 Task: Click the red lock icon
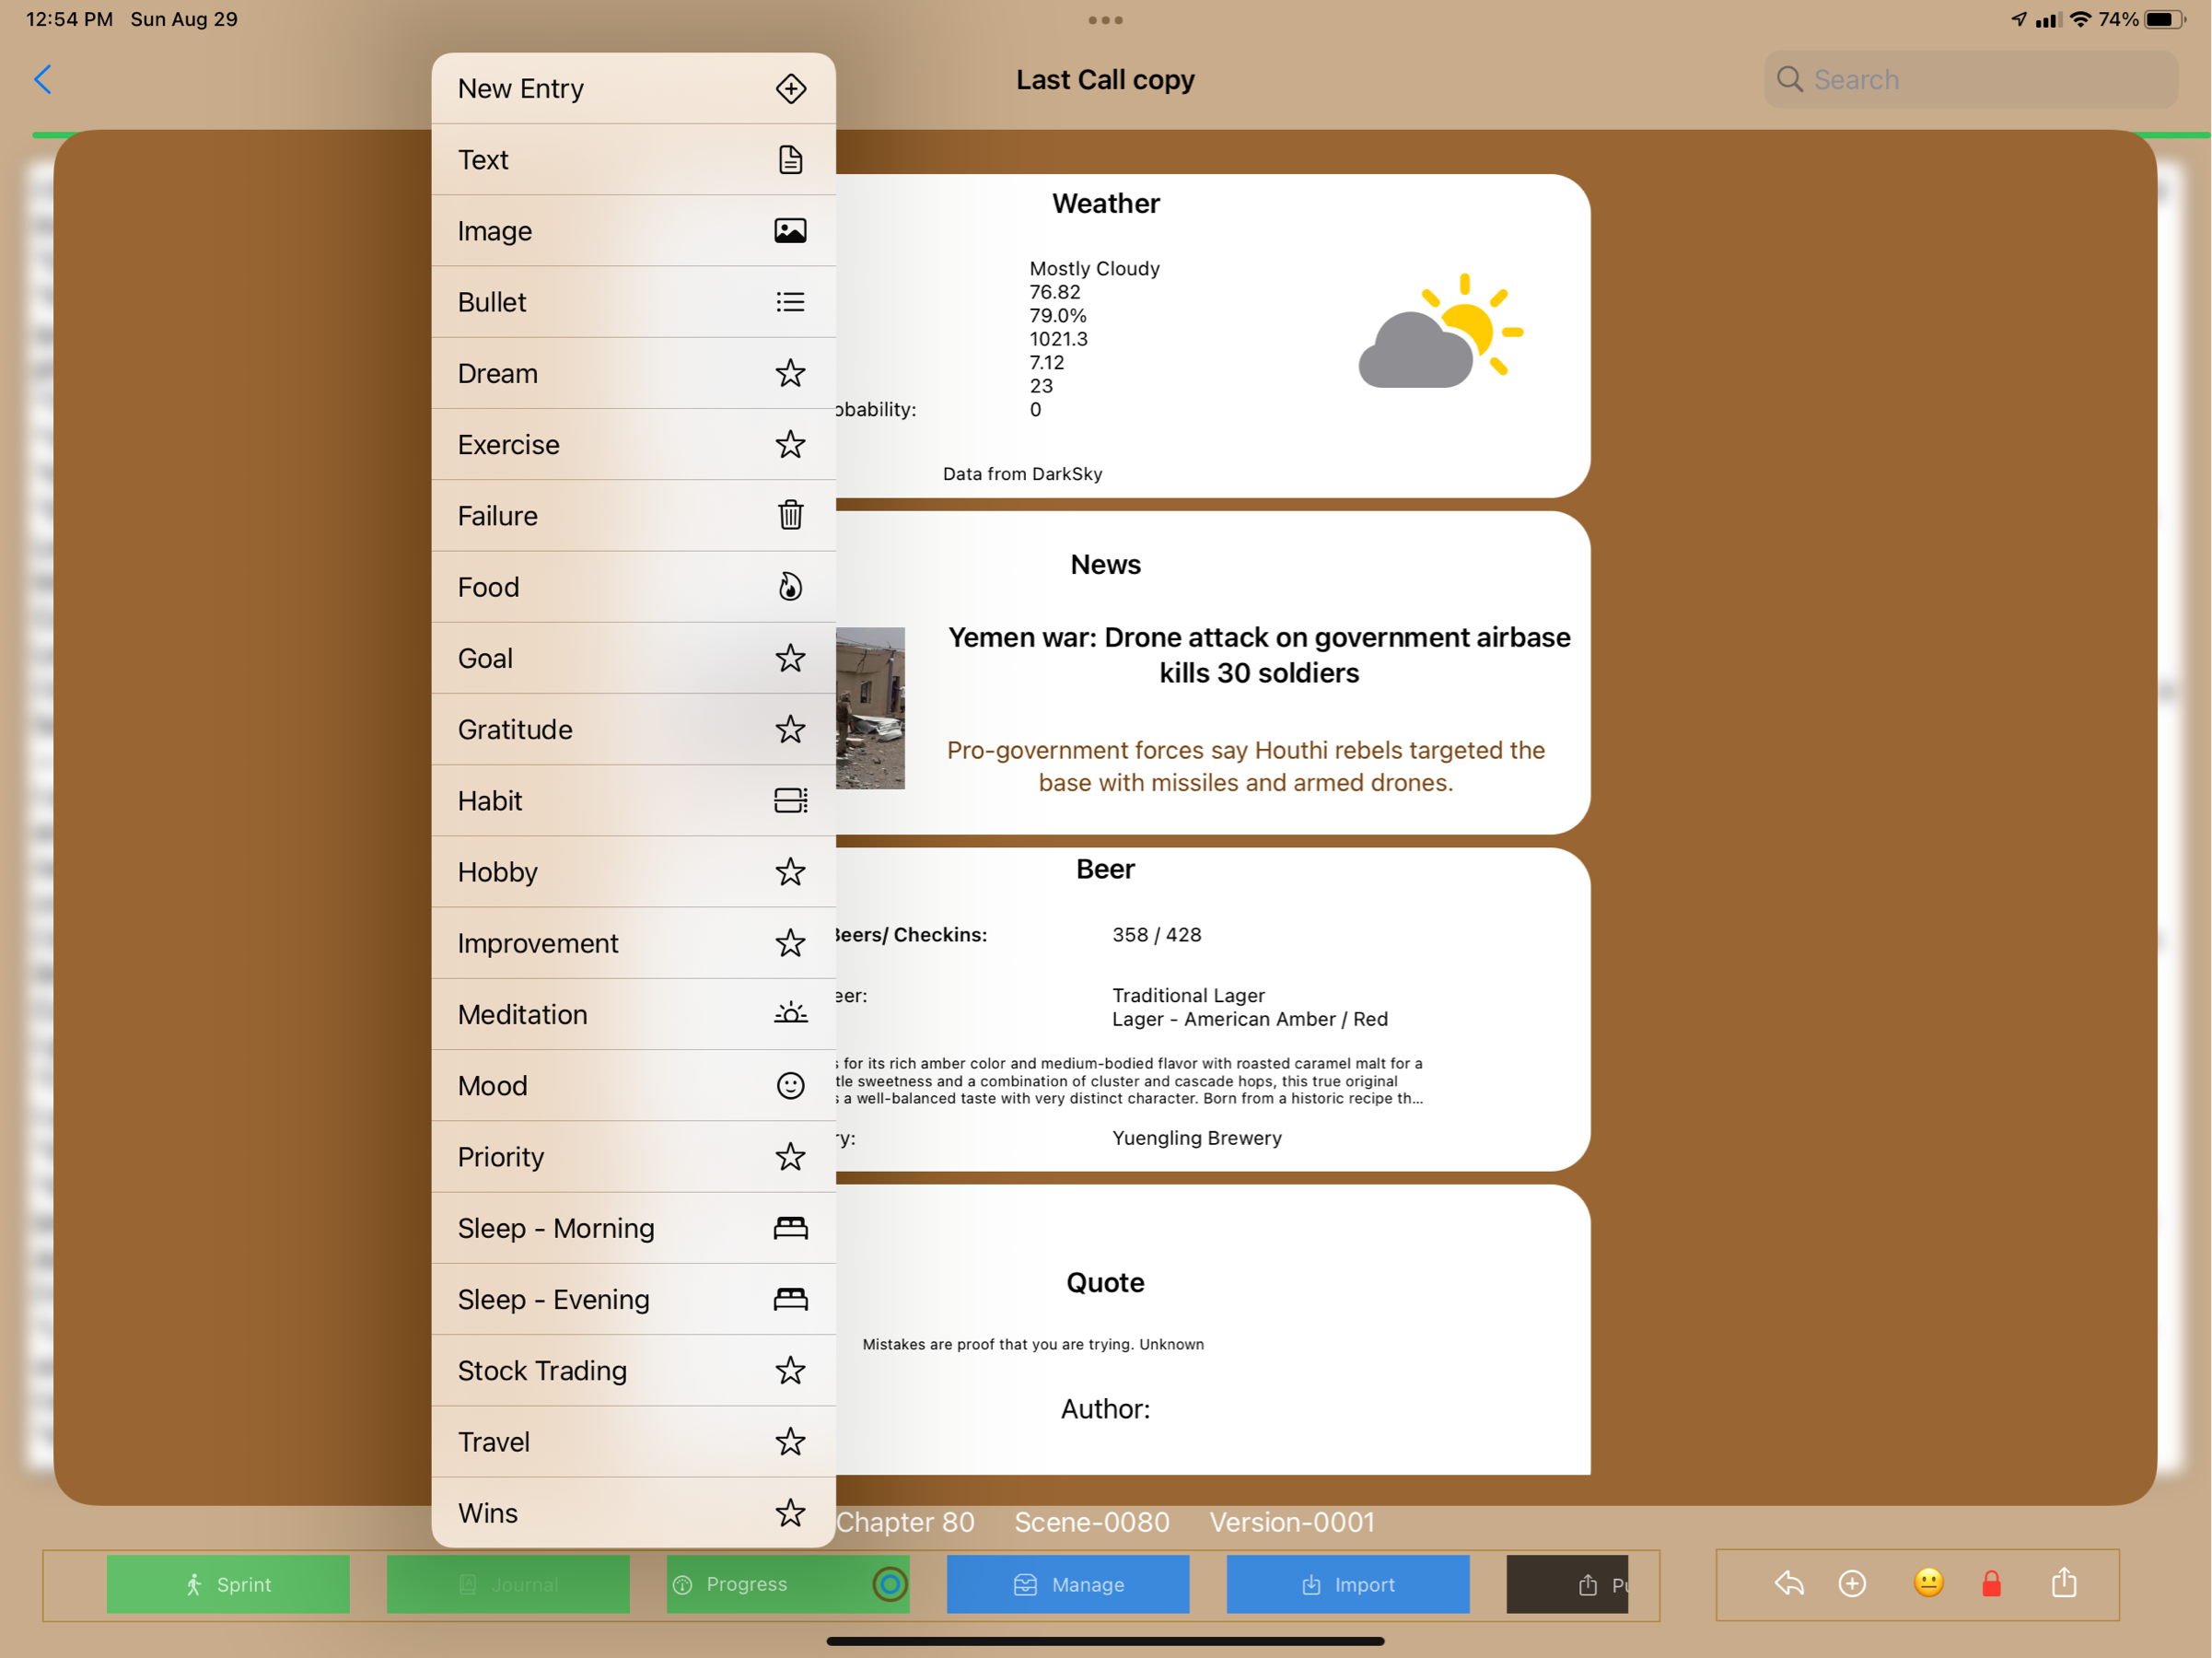pyautogui.click(x=1991, y=1583)
